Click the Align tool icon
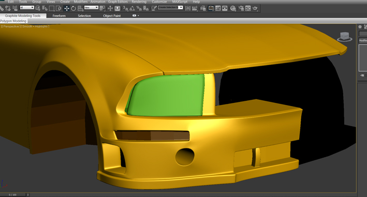The image size is (367, 197). [x=195, y=8]
